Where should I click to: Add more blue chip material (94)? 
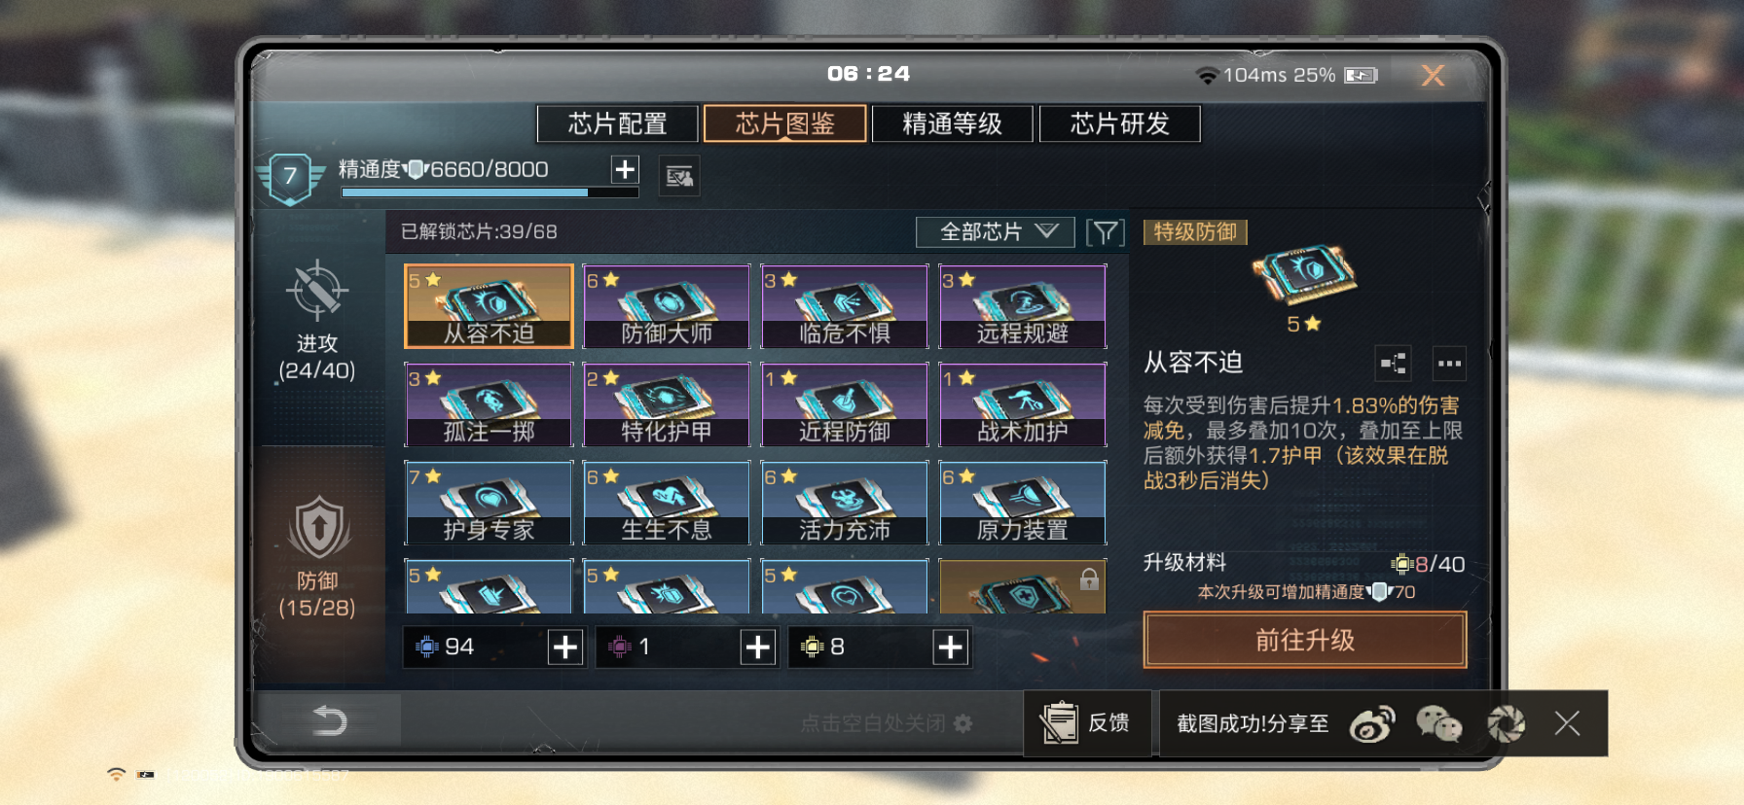coord(565,647)
